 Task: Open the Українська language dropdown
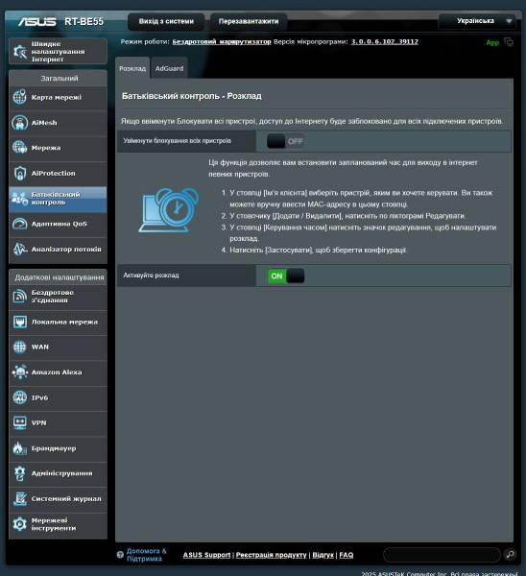click(477, 21)
